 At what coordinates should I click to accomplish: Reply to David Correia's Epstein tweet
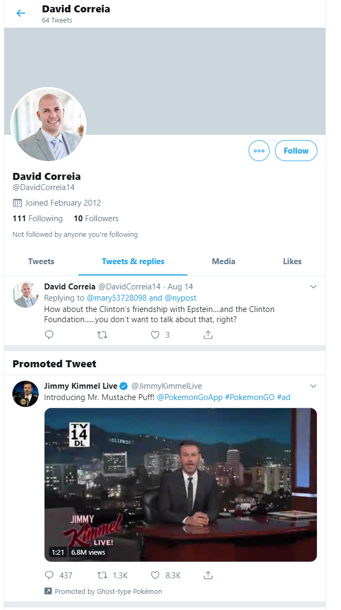click(x=49, y=335)
